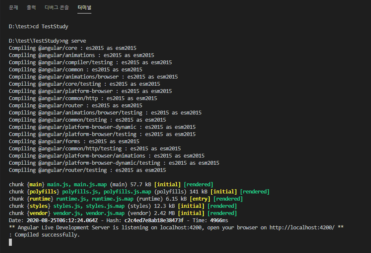Select 'vendor.js, vendor.js.map' file names

[89, 213]
